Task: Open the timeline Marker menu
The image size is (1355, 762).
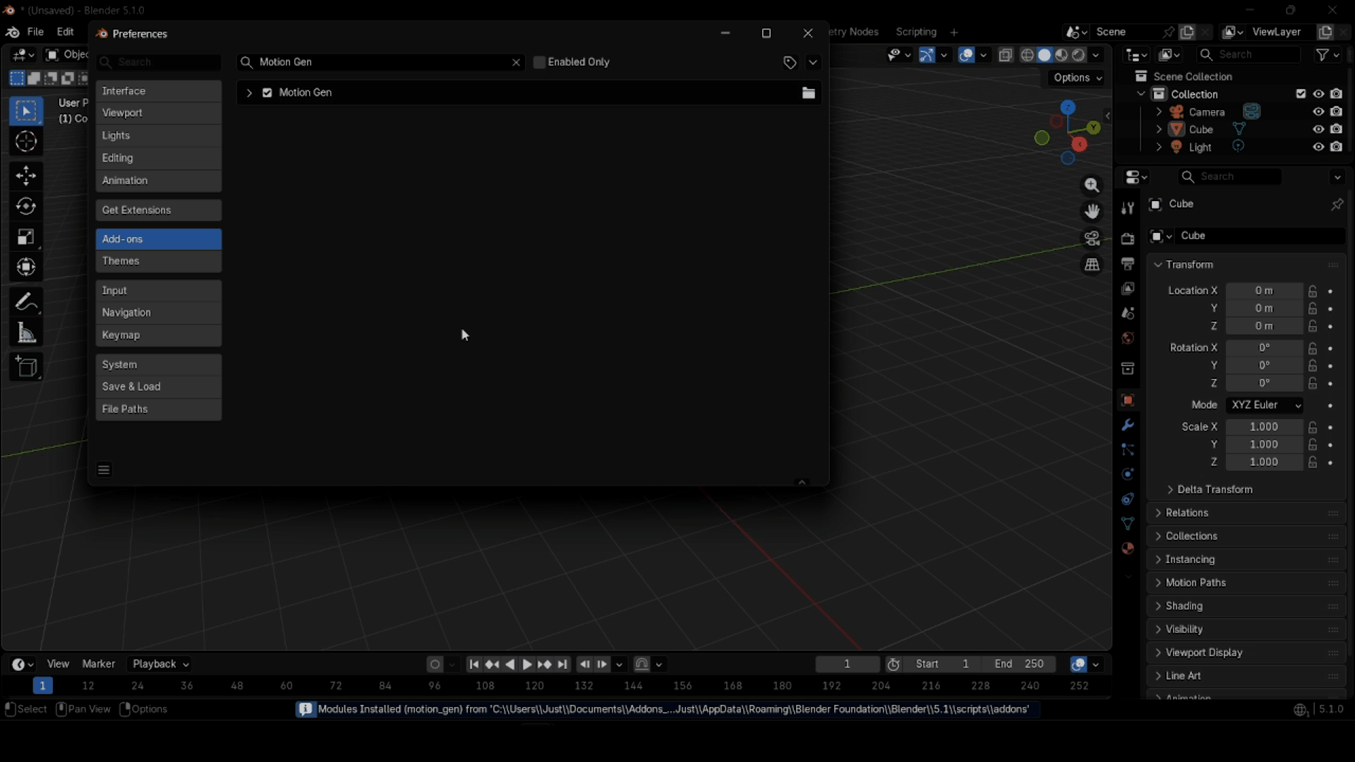Action: (99, 664)
